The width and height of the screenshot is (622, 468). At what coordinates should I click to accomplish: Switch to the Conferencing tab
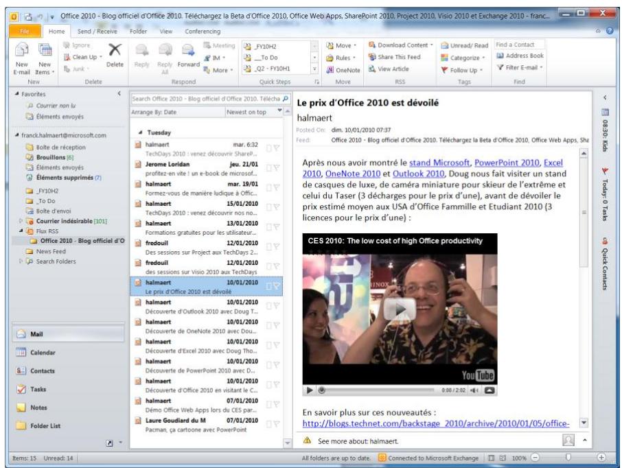[x=203, y=31]
